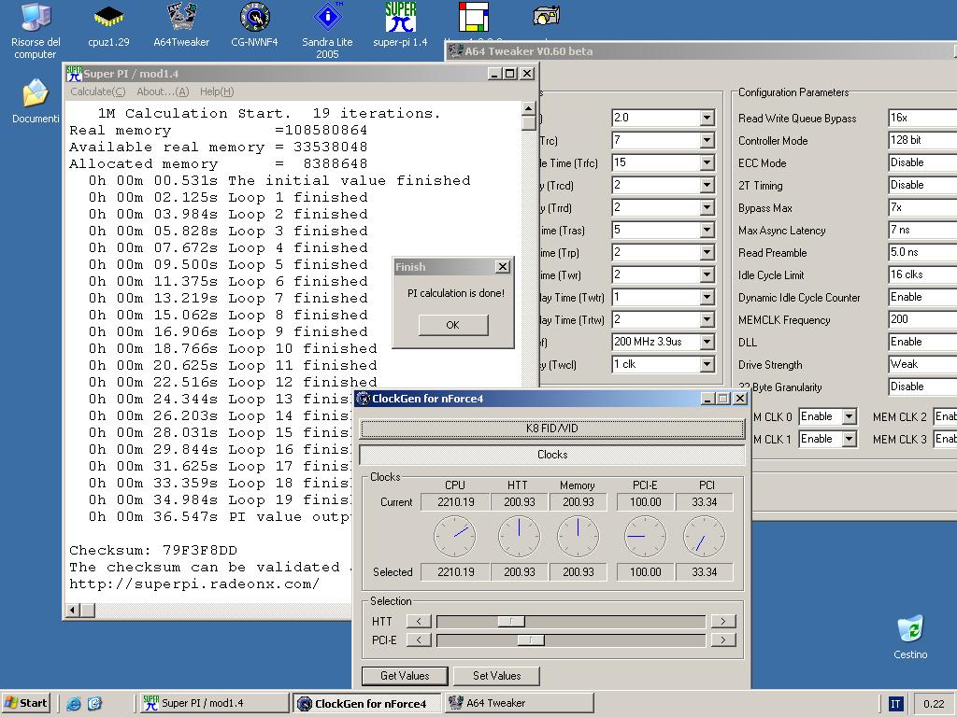Switch to ClockGen for nForce4 taskbar button
Viewport: 957px width, 717px height.
click(366, 703)
